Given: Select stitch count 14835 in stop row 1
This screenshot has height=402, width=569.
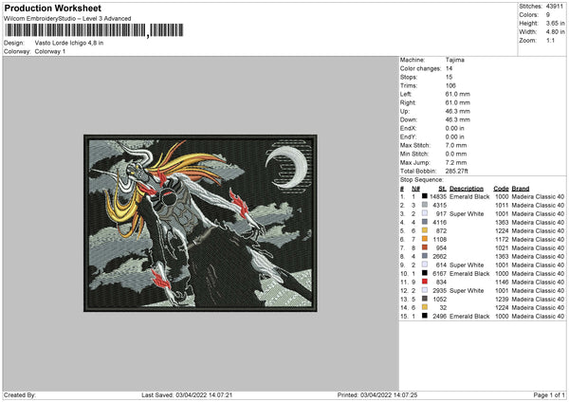Looking at the screenshot, I should pyautogui.click(x=438, y=196).
